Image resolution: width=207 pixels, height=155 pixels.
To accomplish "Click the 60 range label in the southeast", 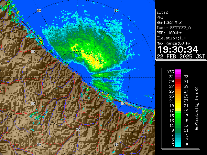I will 116,144.
